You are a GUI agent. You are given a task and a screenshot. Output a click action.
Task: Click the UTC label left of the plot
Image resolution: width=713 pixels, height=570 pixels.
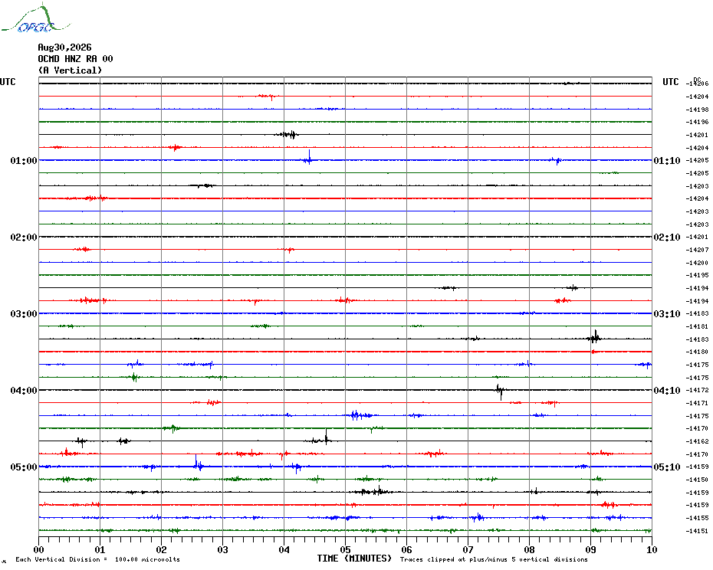8,82
